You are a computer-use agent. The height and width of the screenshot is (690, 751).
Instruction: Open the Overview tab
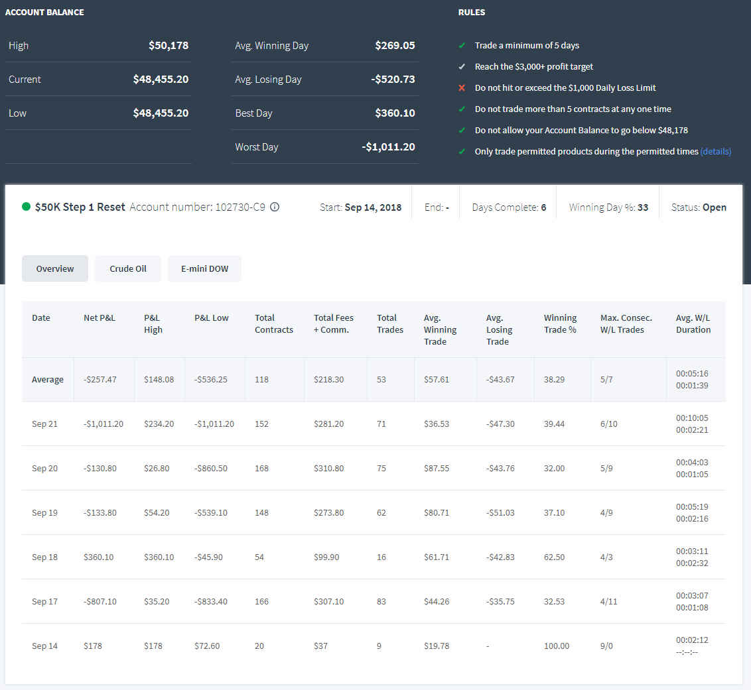pyautogui.click(x=55, y=269)
